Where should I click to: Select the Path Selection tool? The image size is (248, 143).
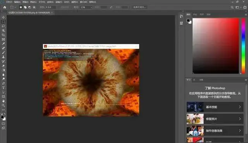(x=3, y=92)
